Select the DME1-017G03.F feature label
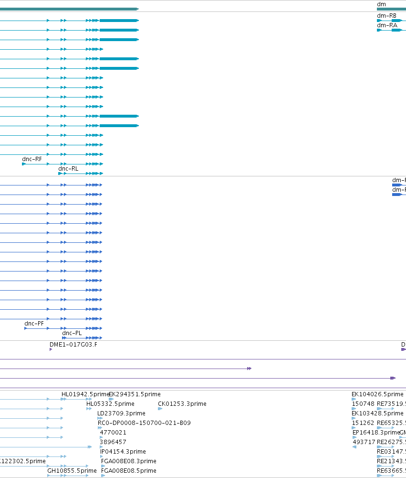Screen dimensions: 406x478 [x=73, y=345]
